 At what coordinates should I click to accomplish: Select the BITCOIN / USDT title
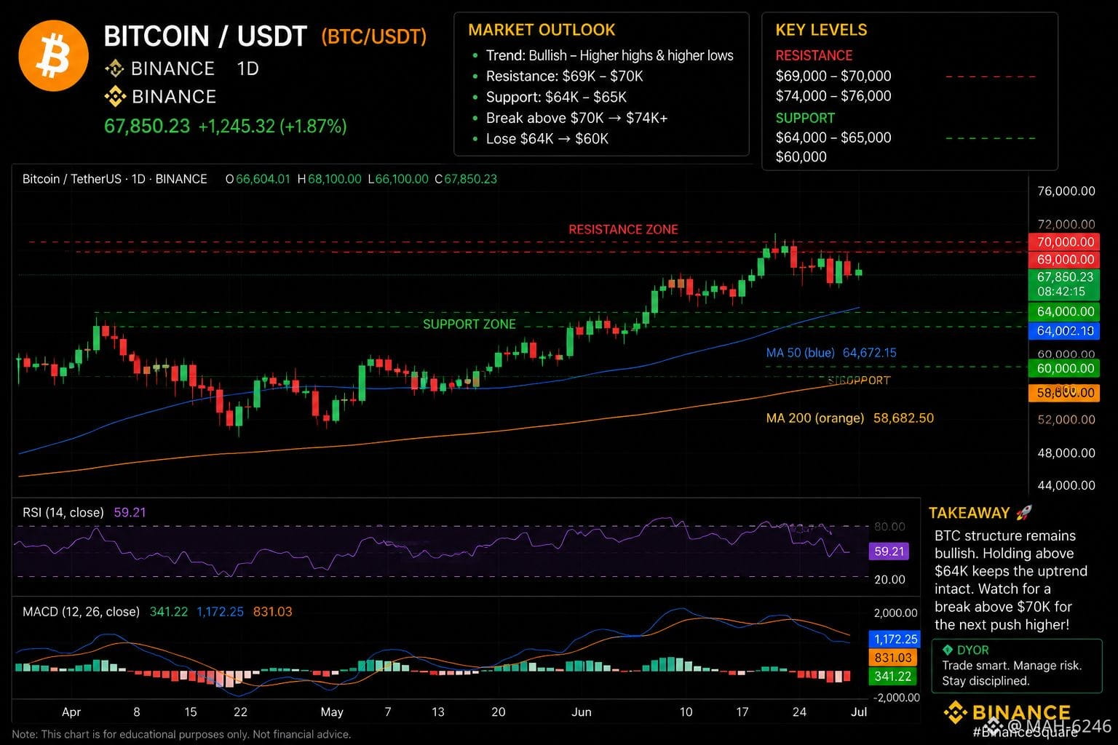pos(205,36)
